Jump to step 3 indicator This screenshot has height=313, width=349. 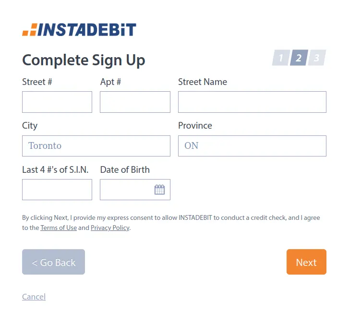(x=317, y=58)
